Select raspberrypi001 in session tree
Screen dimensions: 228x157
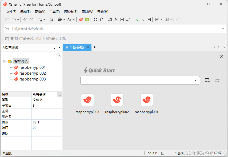pos(33,67)
